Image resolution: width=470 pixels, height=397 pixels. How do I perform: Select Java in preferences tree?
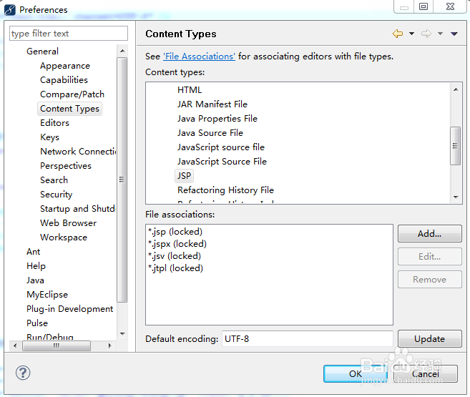[35, 280]
